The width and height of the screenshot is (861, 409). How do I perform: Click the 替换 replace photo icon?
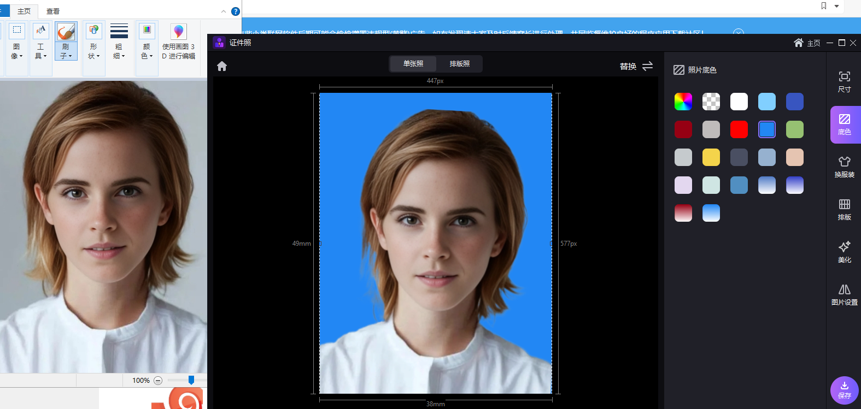tap(647, 66)
